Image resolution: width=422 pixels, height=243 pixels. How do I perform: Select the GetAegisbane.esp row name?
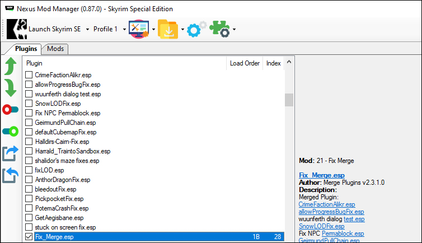(59, 218)
